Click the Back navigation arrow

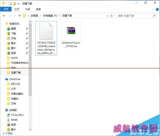(4, 16)
